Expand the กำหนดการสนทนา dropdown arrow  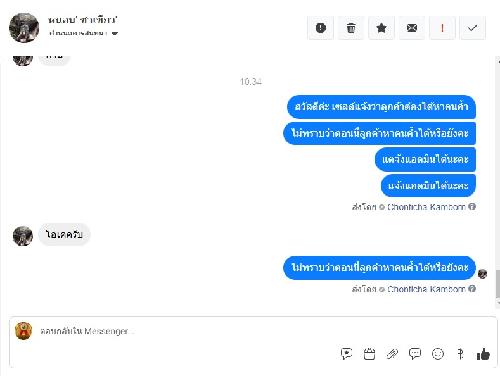point(115,34)
